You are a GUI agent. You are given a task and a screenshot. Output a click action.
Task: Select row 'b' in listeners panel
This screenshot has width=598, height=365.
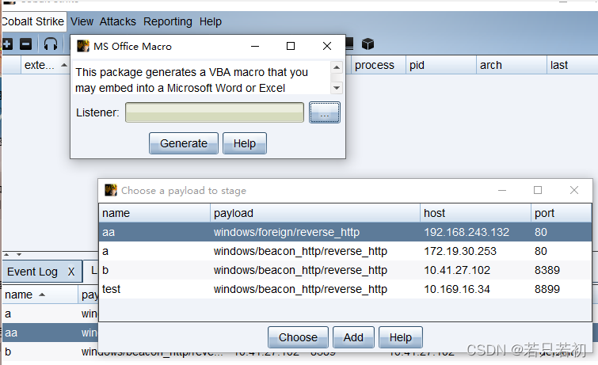point(50,352)
